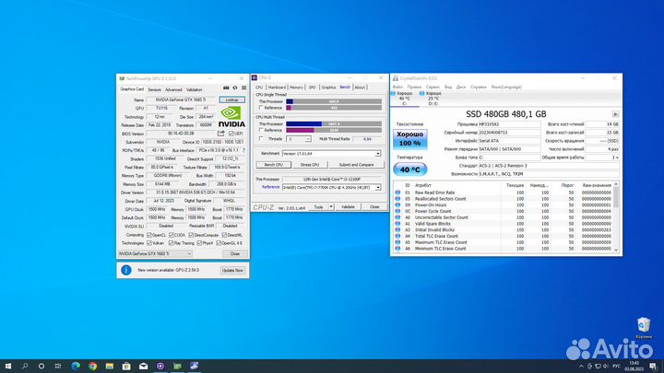Click the arrow button next to SSD title
The width and height of the screenshot is (664, 373).
pyautogui.click(x=615, y=114)
